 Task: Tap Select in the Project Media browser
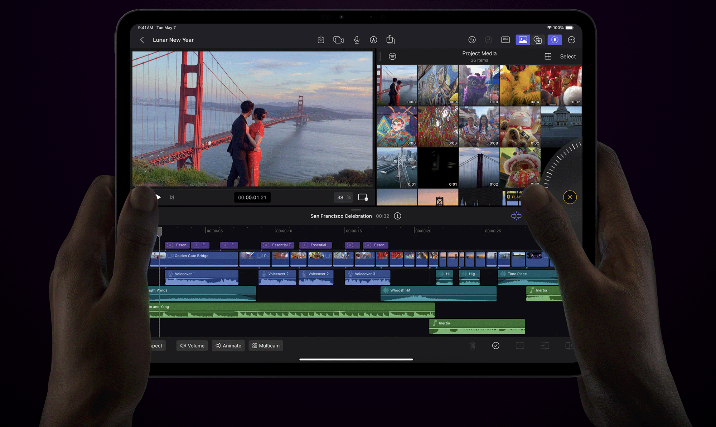click(x=568, y=57)
